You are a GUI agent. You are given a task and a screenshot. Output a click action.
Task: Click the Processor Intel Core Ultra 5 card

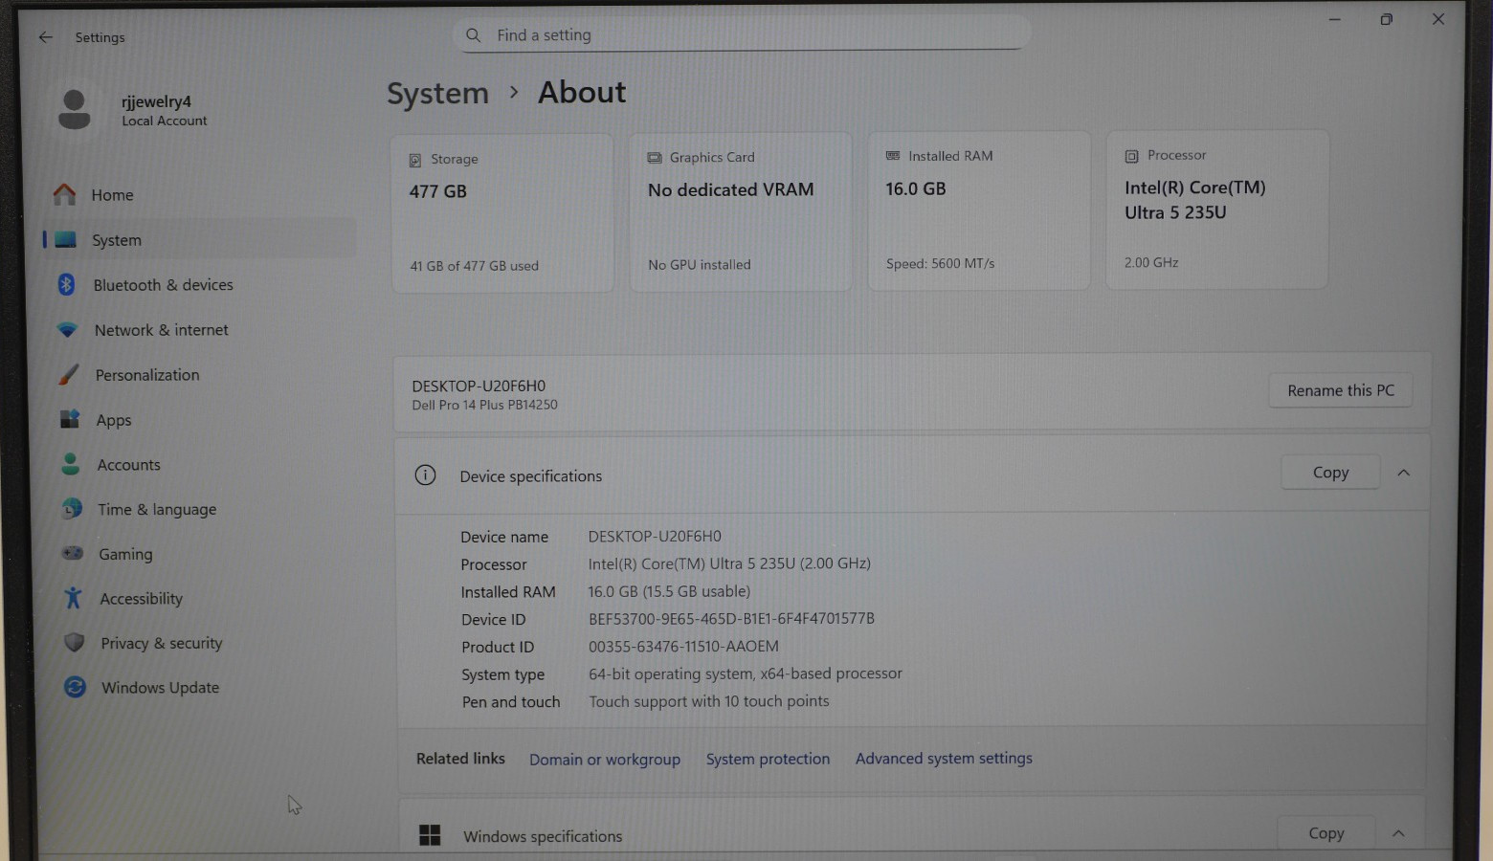tap(1216, 210)
